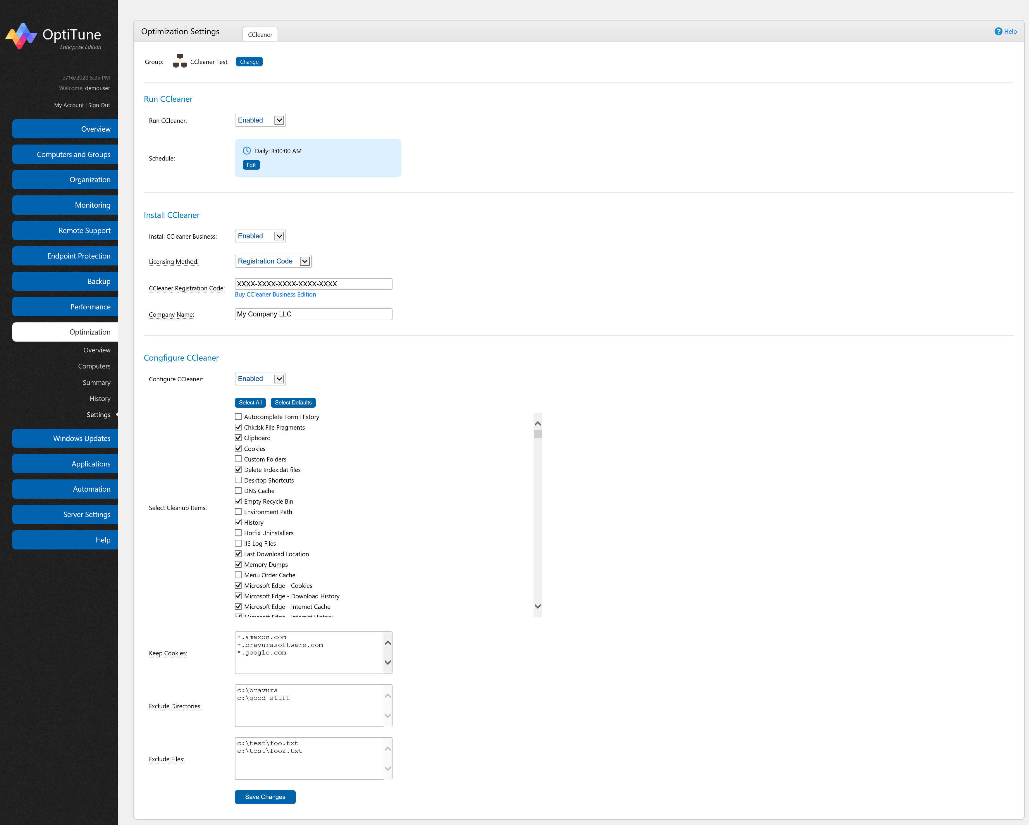The image size is (1029, 825).
Task: Click Exclude Files scroll up arrow
Action: click(388, 749)
